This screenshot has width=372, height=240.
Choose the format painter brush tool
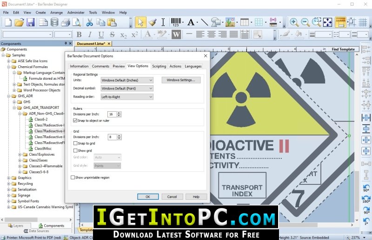(x=152, y=22)
